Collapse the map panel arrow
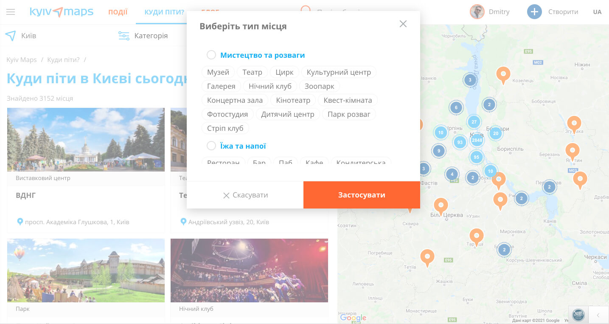 coord(598,315)
